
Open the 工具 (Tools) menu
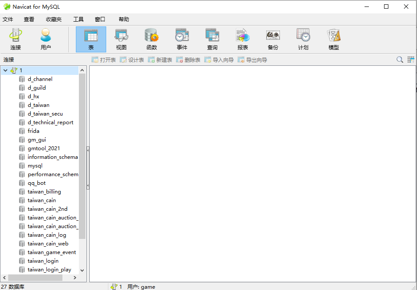[78, 19]
